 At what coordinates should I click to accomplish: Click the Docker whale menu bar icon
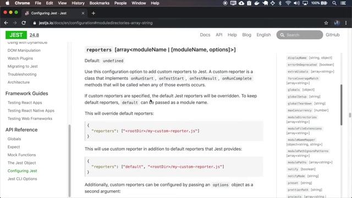click(257, 3)
